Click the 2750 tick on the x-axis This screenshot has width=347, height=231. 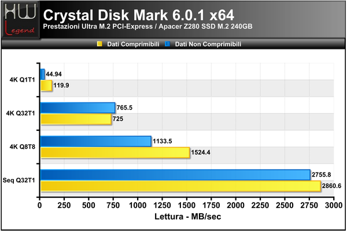[x=309, y=206]
